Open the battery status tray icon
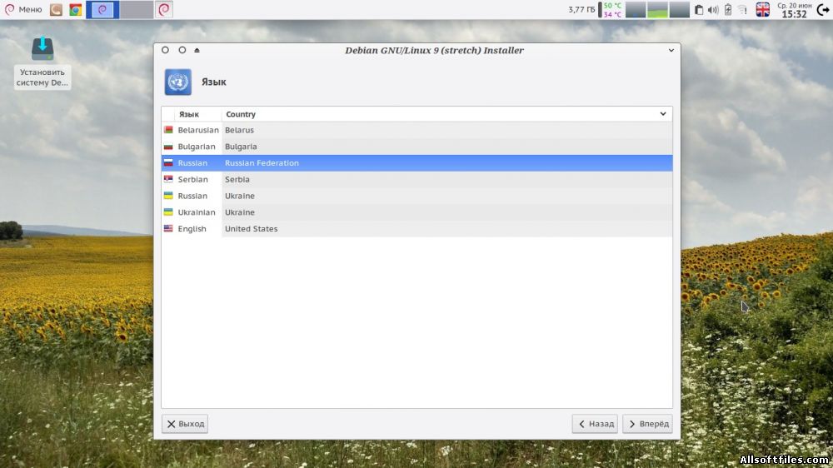Image resolution: width=833 pixels, height=468 pixels. (728, 9)
